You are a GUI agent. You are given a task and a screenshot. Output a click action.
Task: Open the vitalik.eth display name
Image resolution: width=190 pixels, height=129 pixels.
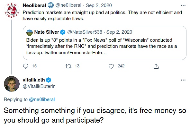[x=34, y=80]
